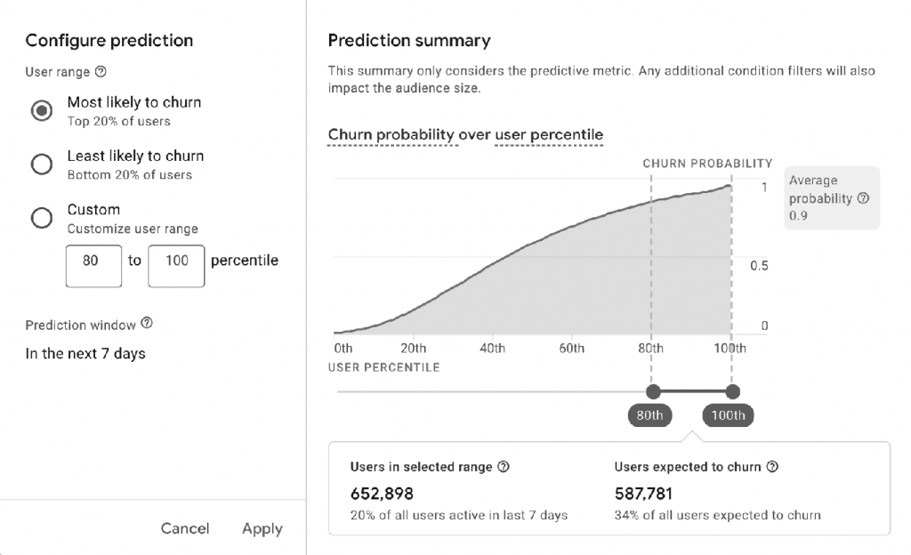Click the Apply button
This screenshot has height=555, width=911.
click(x=262, y=528)
